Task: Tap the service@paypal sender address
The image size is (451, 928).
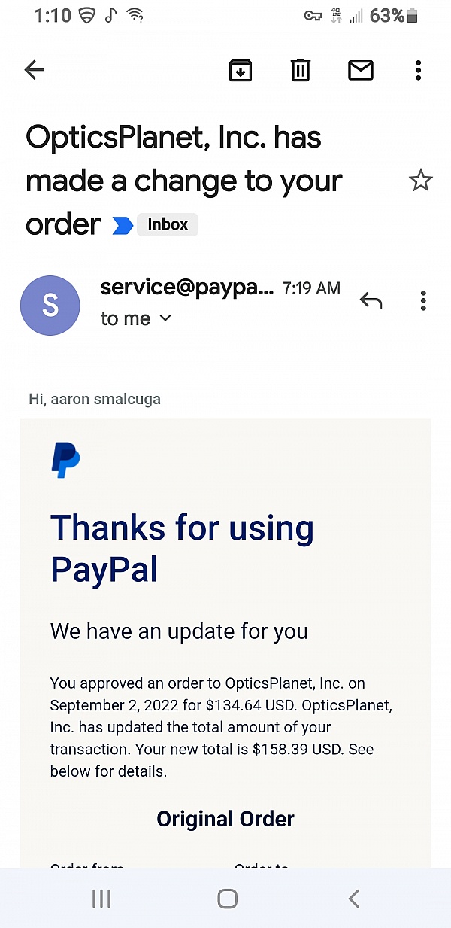Action: click(x=187, y=287)
